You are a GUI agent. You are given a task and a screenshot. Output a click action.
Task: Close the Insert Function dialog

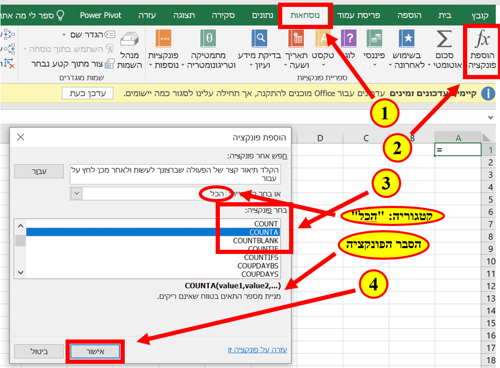(21, 137)
